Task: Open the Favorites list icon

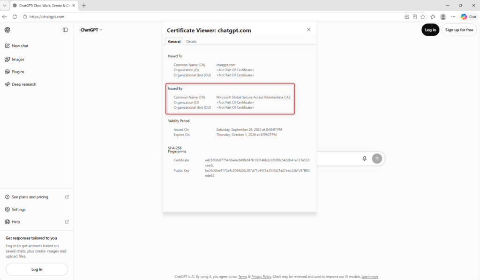Action: point(433,16)
